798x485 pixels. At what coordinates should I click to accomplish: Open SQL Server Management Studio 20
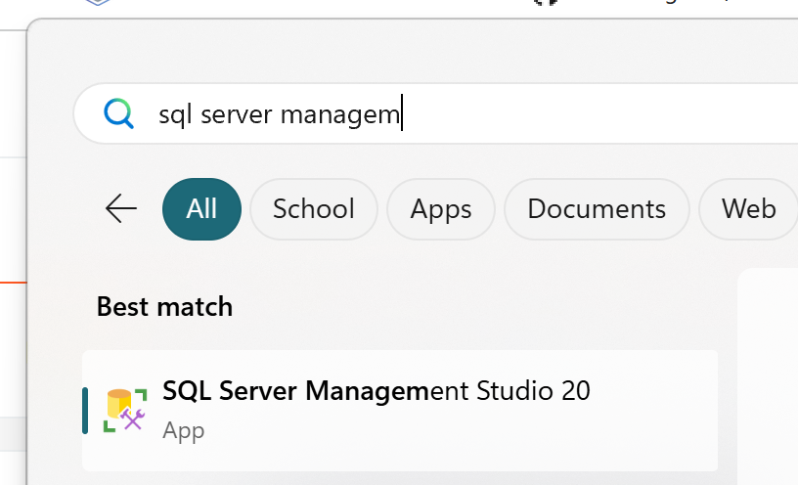click(377, 392)
